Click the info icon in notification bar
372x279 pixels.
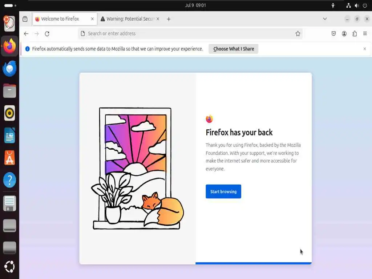(28, 49)
